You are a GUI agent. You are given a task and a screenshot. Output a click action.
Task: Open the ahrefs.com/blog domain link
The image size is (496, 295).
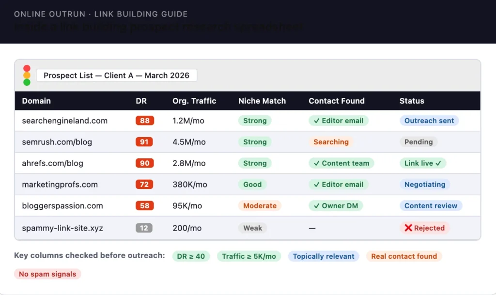[53, 163]
